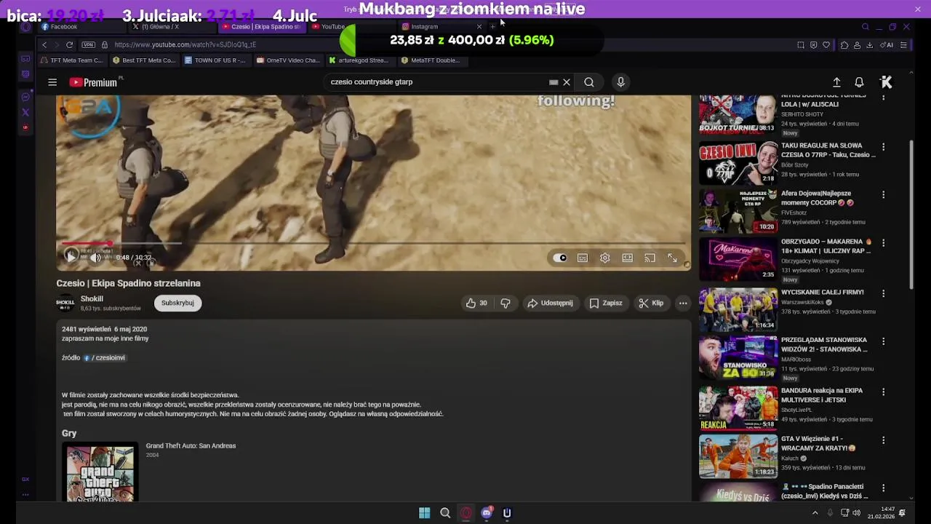Viewport: 931px width, 524px height.
Task: Open more actions three-dot menu under video
Action: (683, 303)
